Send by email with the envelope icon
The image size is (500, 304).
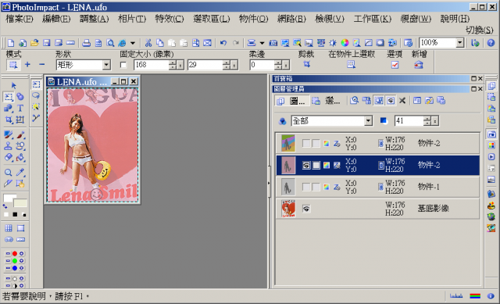pos(207,43)
